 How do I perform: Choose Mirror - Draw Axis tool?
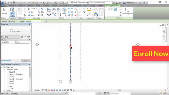pyautogui.click(x=64, y=10)
